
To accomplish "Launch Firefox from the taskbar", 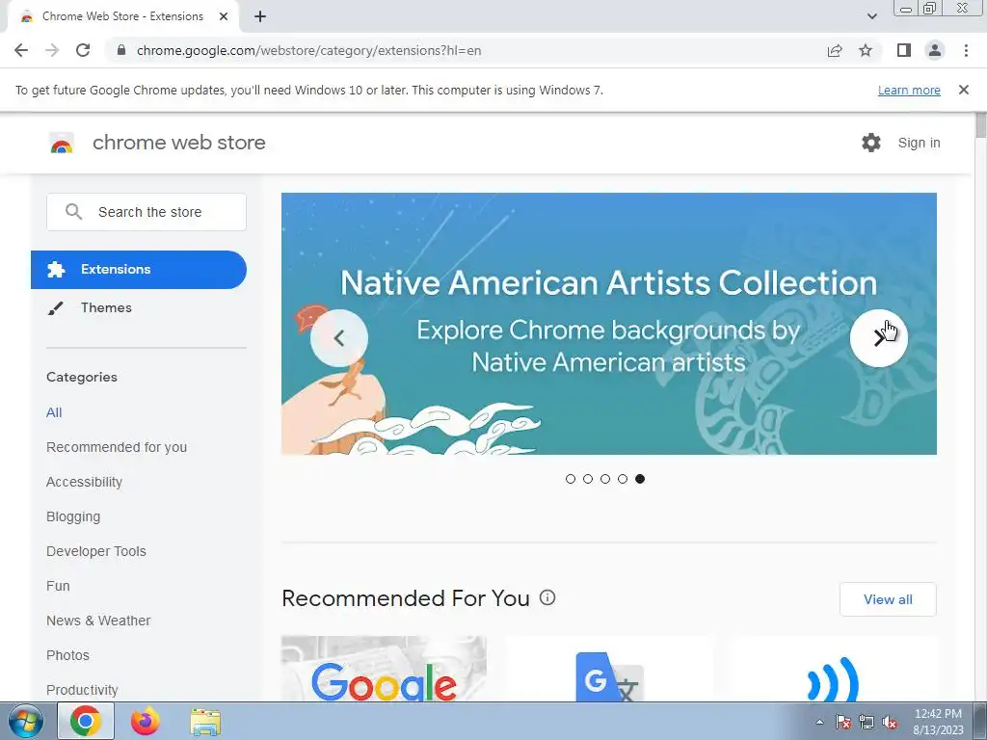I will point(146,721).
